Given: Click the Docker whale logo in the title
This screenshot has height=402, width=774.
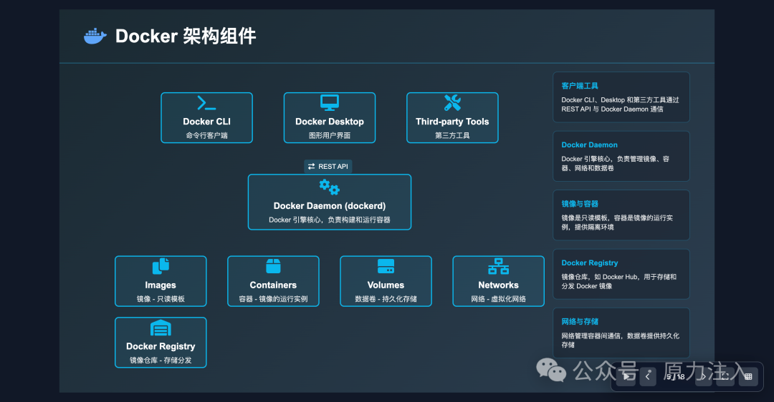Looking at the screenshot, I should 95,36.
